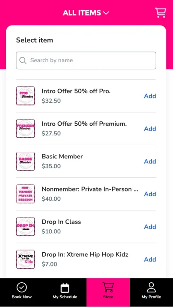Image resolution: width=173 pixels, height=307 pixels.
Task: Tap the Pro Member badge thumbnail
Action: (26, 96)
